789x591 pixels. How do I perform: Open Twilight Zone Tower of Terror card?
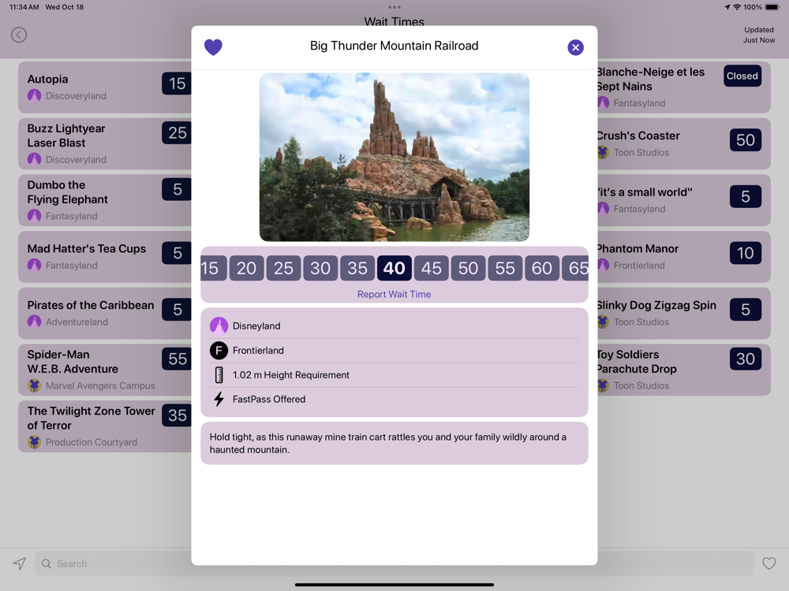[x=105, y=426]
